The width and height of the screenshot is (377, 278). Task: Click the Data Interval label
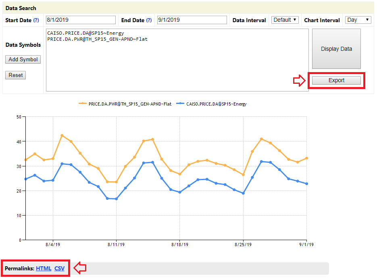tap(249, 20)
